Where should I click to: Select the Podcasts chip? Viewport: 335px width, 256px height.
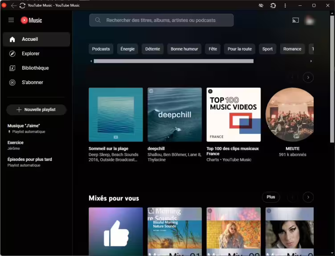pyautogui.click(x=101, y=49)
